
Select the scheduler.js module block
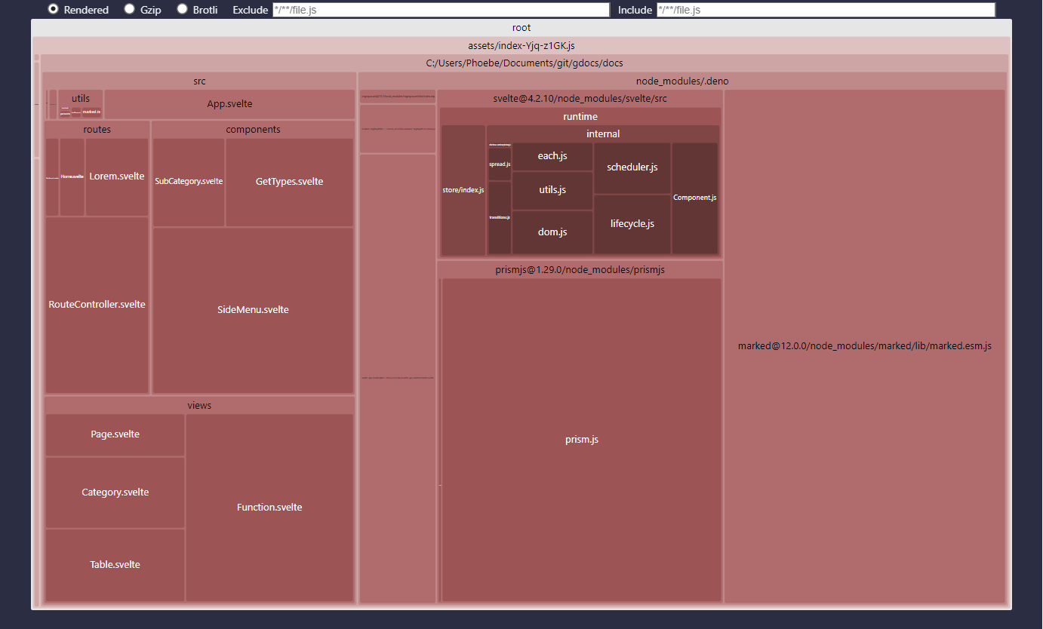click(x=632, y=167)
